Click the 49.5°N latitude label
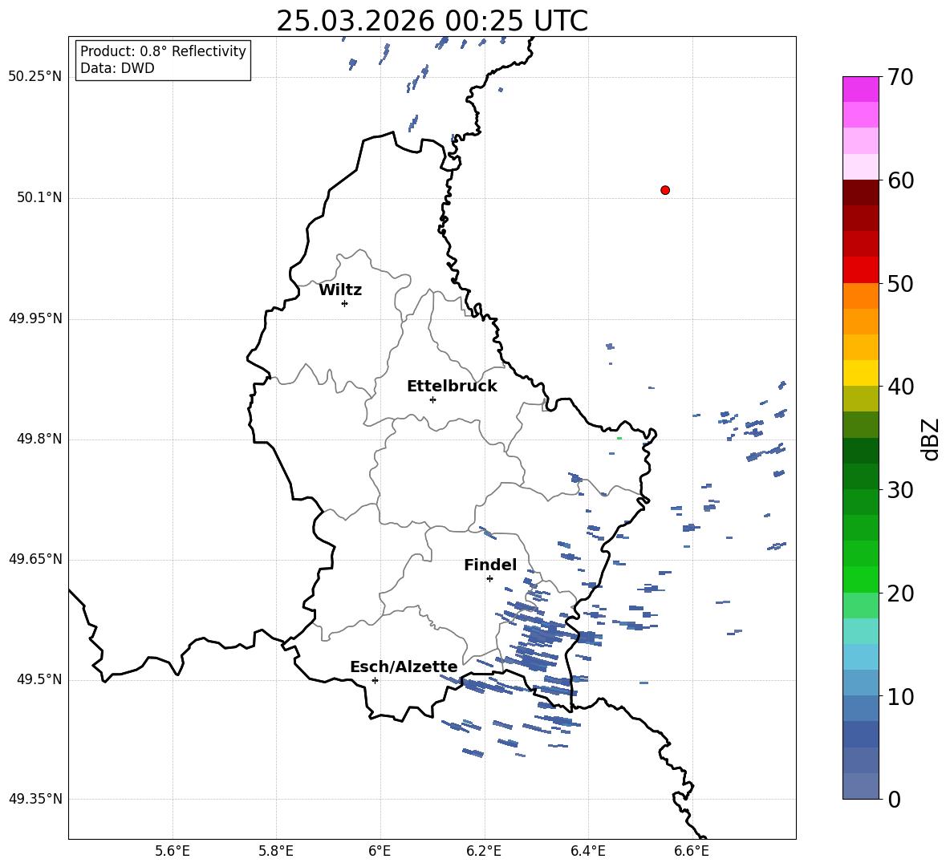This screenshot has width=950, height=867. (39, 680)
